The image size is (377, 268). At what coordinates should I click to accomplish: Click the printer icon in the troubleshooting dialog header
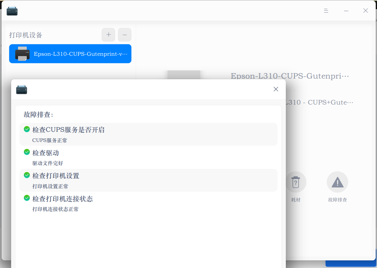tap(21, 89)
